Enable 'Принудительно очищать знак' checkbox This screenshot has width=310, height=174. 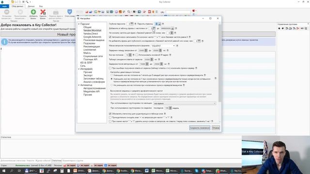tap(110, 117)
